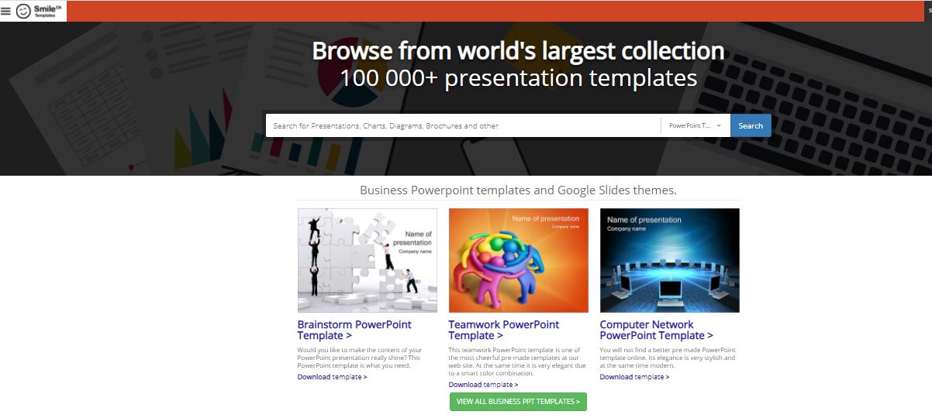The height and width of the screenshot is (418, 932).
Task: Click the Smile Templates logo
Action: tap(39, 11)
